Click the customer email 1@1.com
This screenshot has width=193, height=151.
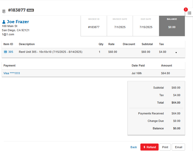pyautogui.click(x=8, y=34)
